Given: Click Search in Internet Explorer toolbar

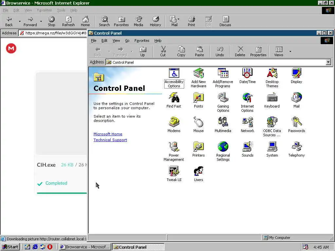Looking at the screenshot, I should [104, 21].
